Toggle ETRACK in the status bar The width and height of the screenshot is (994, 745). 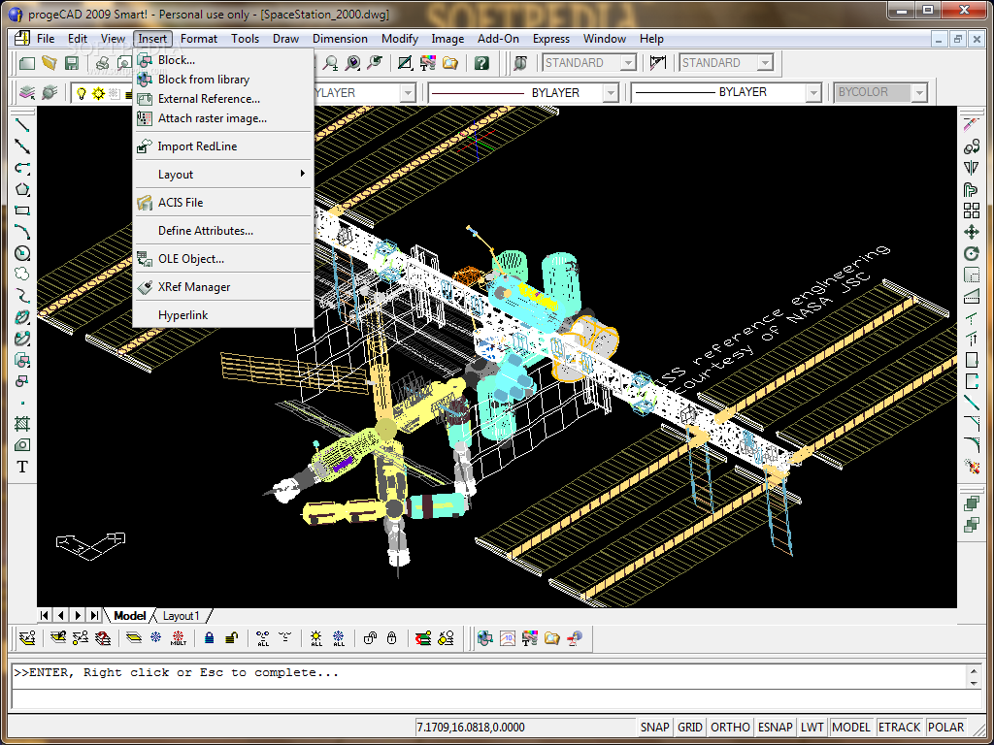899,728
